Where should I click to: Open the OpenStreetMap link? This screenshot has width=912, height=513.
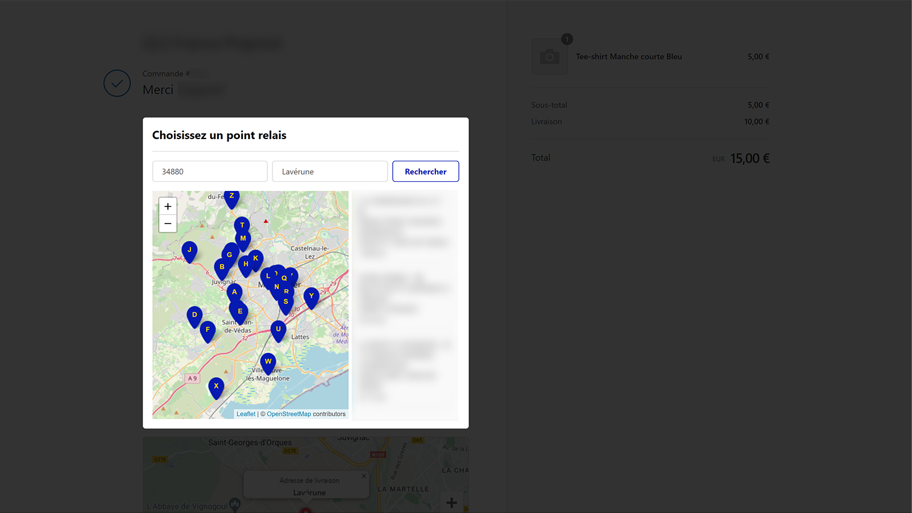pyautogui.click(x=289, y=414)
